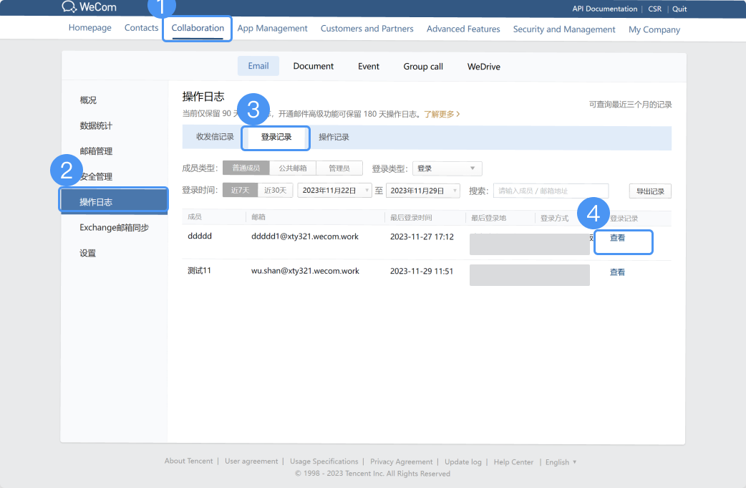
Task: Open the 登录类型 dropdown
Action: click(x=447, y=168)
